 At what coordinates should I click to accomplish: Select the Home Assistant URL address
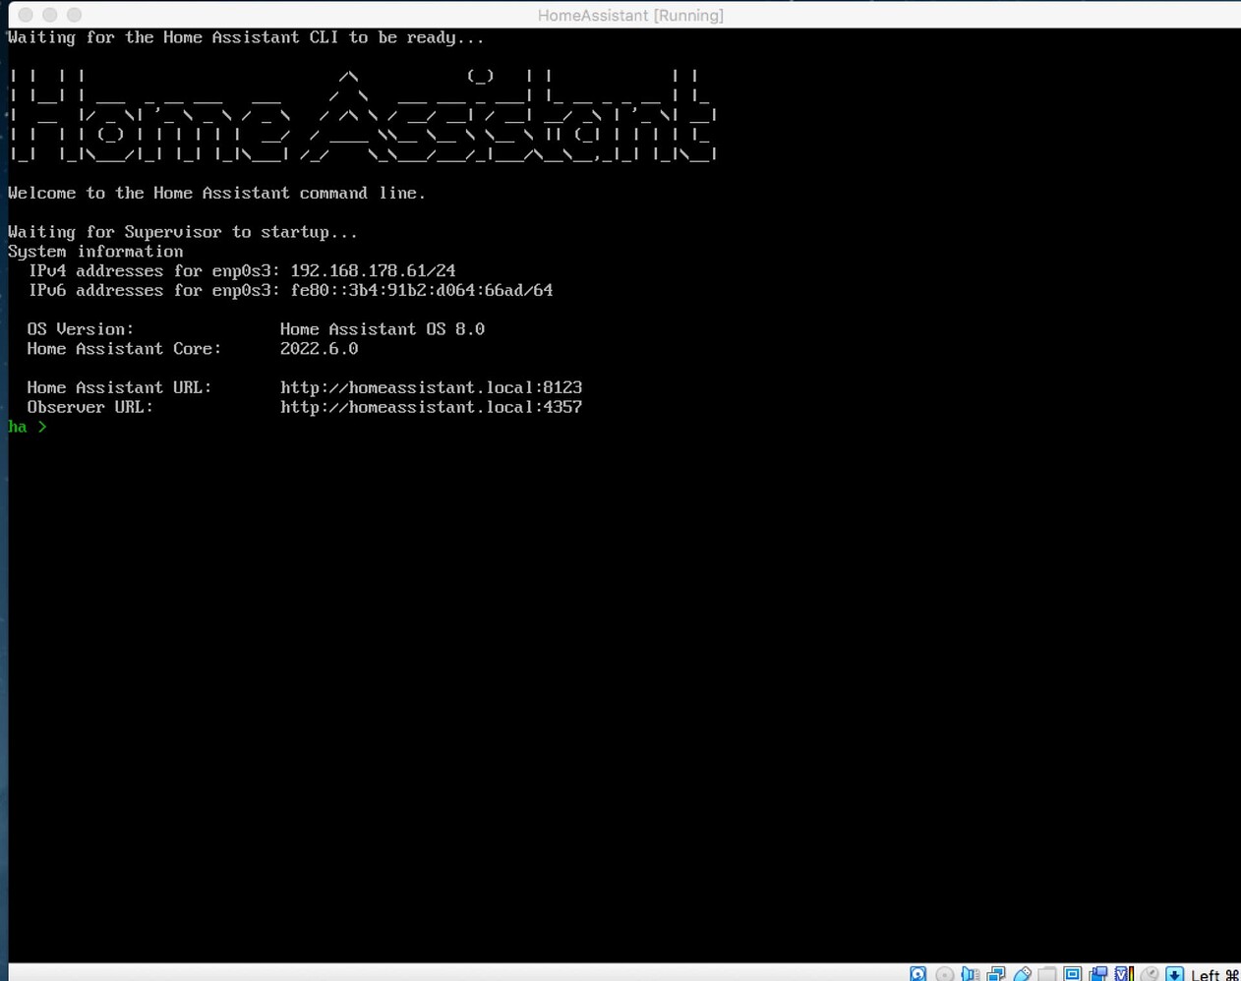pyautogui.click(x=431, y=387)
